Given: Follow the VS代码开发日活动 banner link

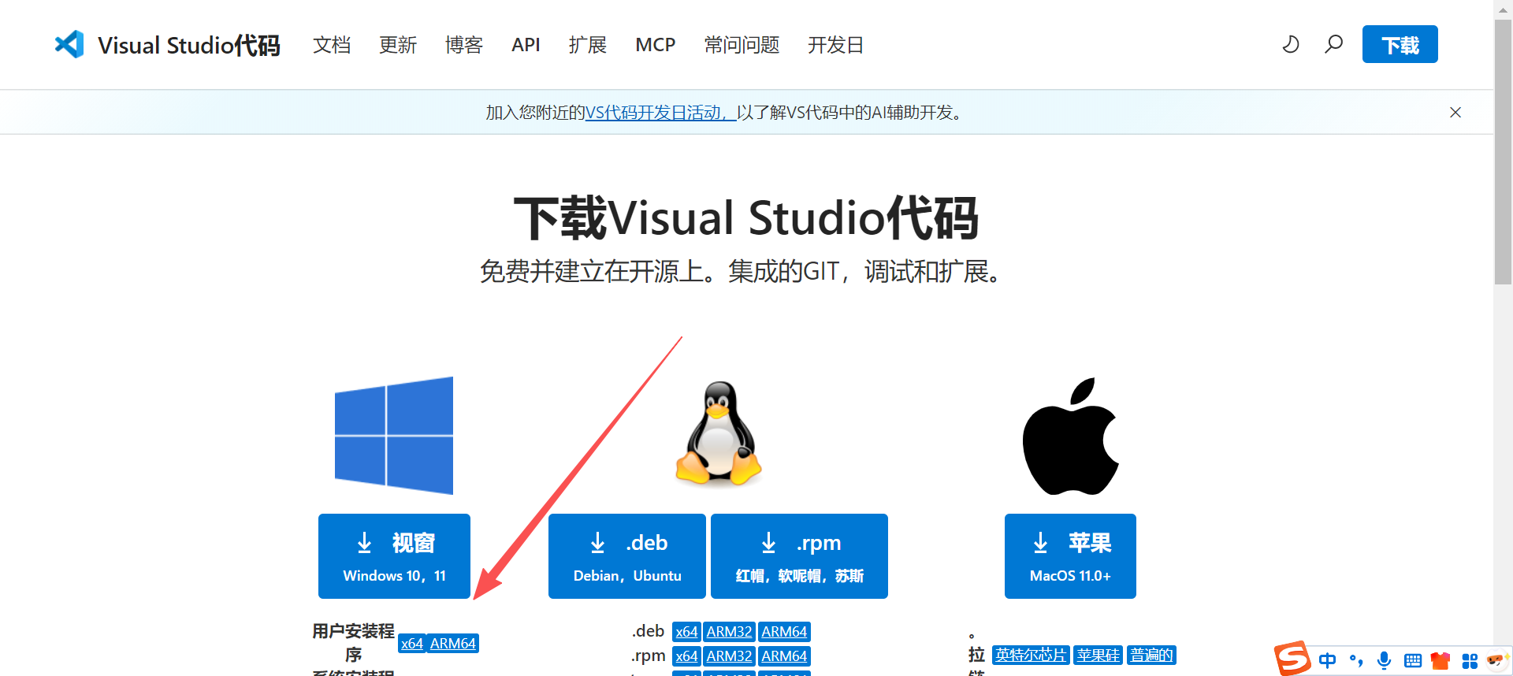Looking at the screenshot, I should [660, 113].
